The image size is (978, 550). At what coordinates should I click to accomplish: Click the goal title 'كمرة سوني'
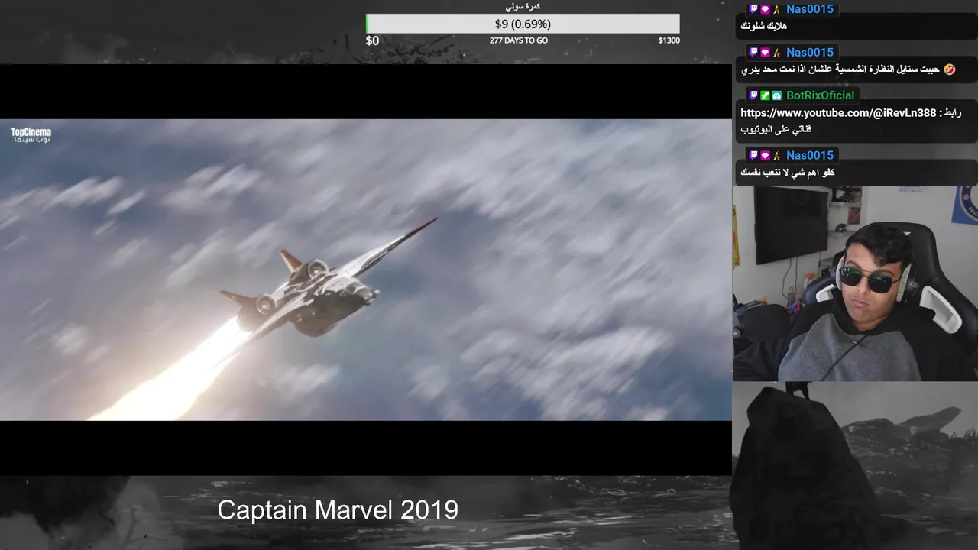pos(523,6)
